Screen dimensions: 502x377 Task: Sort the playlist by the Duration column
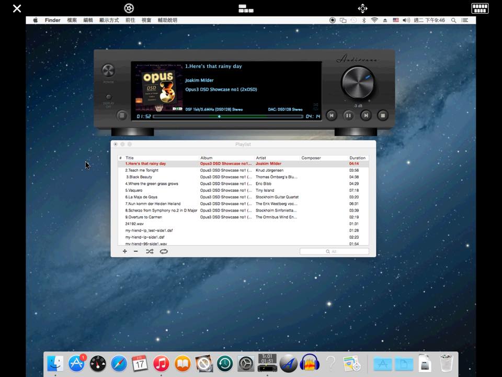pyautogui.click(x=358, y=158)
